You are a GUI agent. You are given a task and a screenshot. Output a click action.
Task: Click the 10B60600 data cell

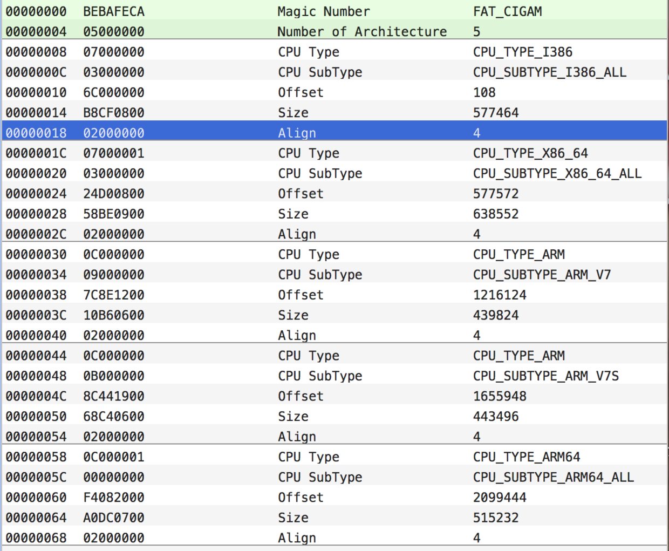113,315
